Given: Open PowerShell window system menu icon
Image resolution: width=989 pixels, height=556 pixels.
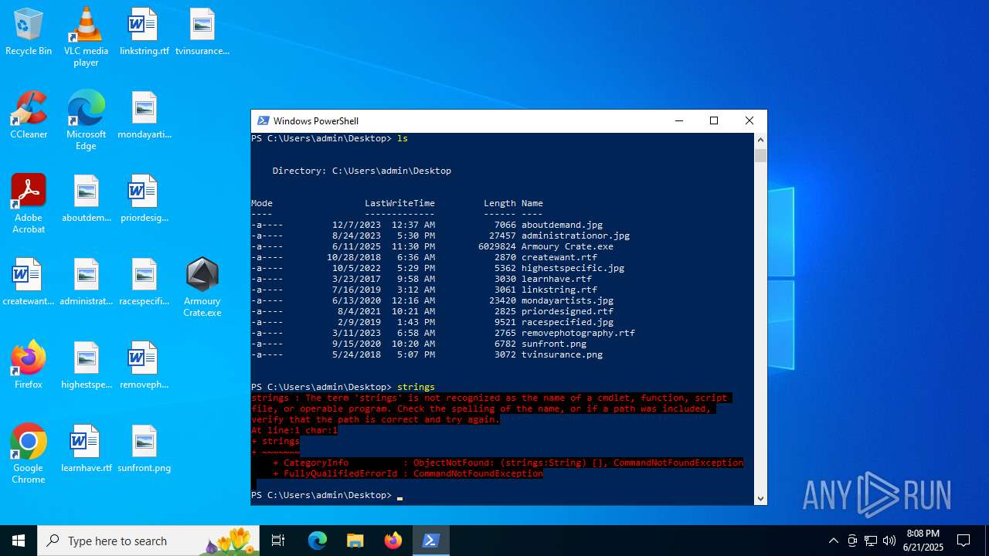Looking at the screenshot, I should (263, 120).
